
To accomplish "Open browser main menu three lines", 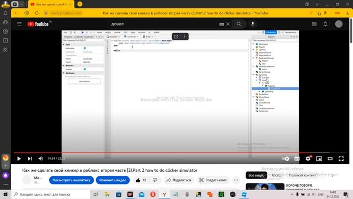I will tap(317, 4).
